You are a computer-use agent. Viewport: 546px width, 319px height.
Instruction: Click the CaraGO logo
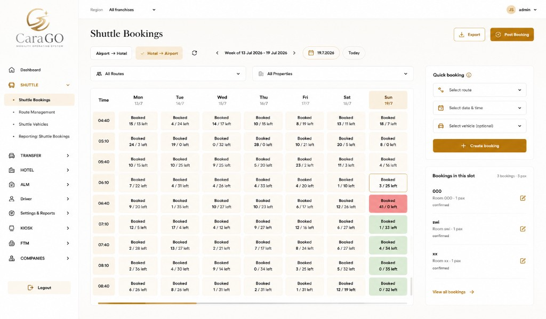(x=39, y=28)
